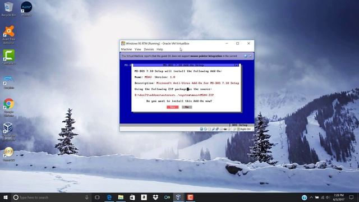Open the Windows Start menu
Screen dimensions: 359x202
point(6,197)
